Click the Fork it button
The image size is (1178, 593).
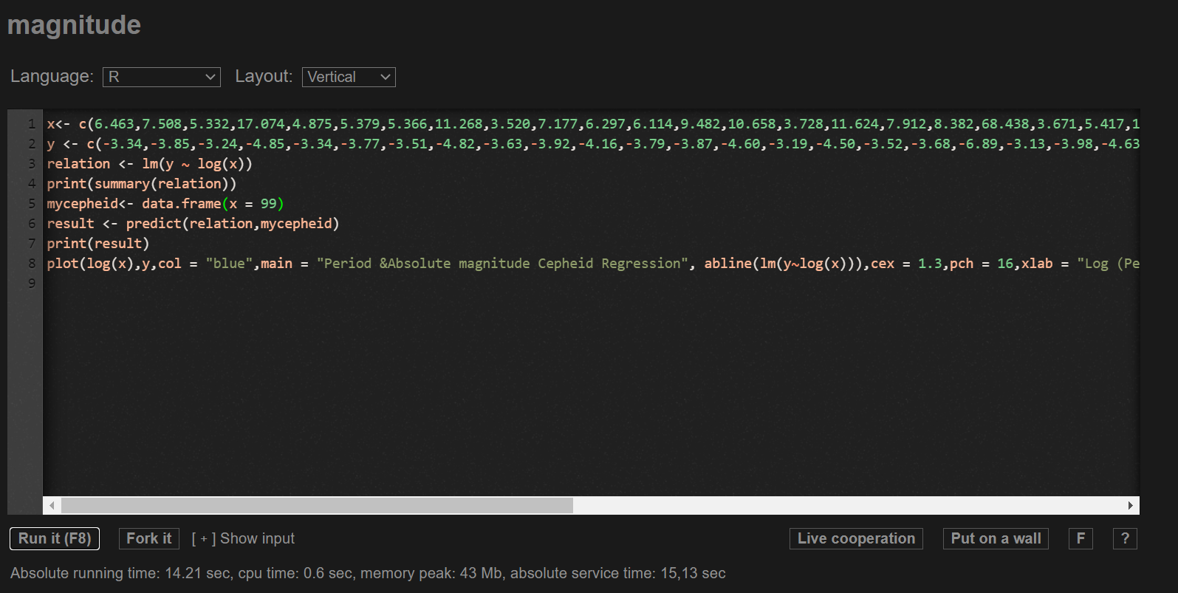click(148, 538)
